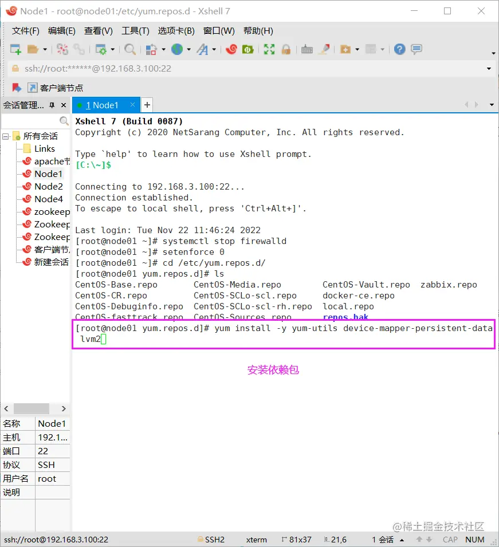Click the color scheme toolbar icon
The image size is (499, 547).
click(151, 49)
